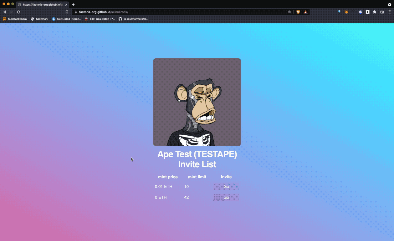Click the round blue extension icon

[361, 12]
